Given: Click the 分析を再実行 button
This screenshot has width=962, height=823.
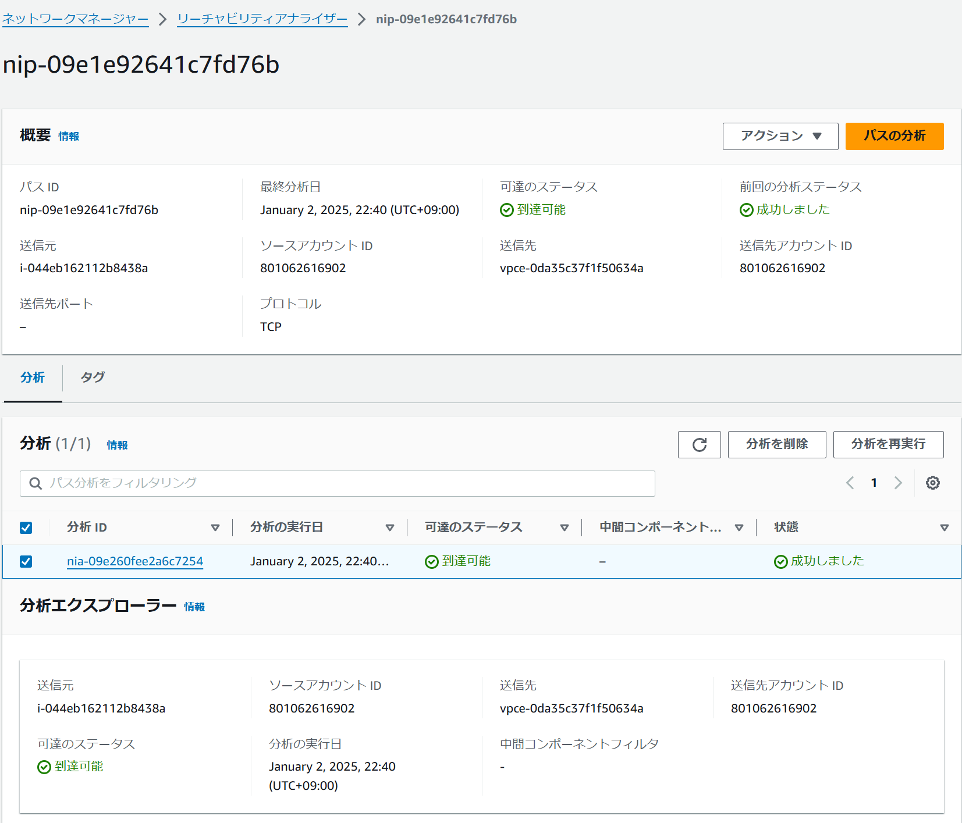Looking at the screenshot, I should click(888, 444).
